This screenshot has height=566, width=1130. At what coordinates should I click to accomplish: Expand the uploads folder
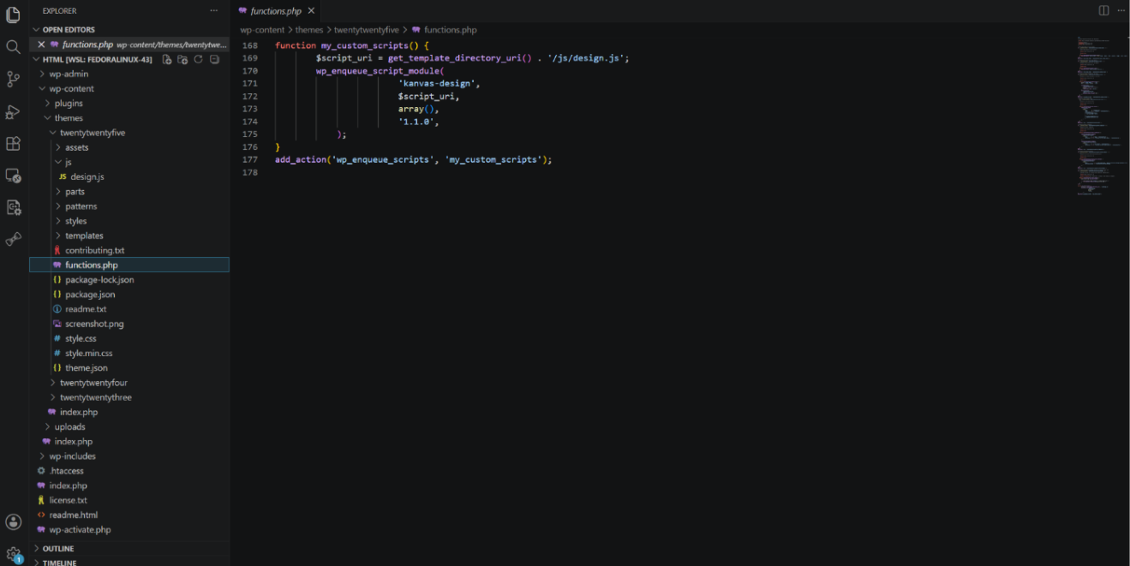coord(129,426)
